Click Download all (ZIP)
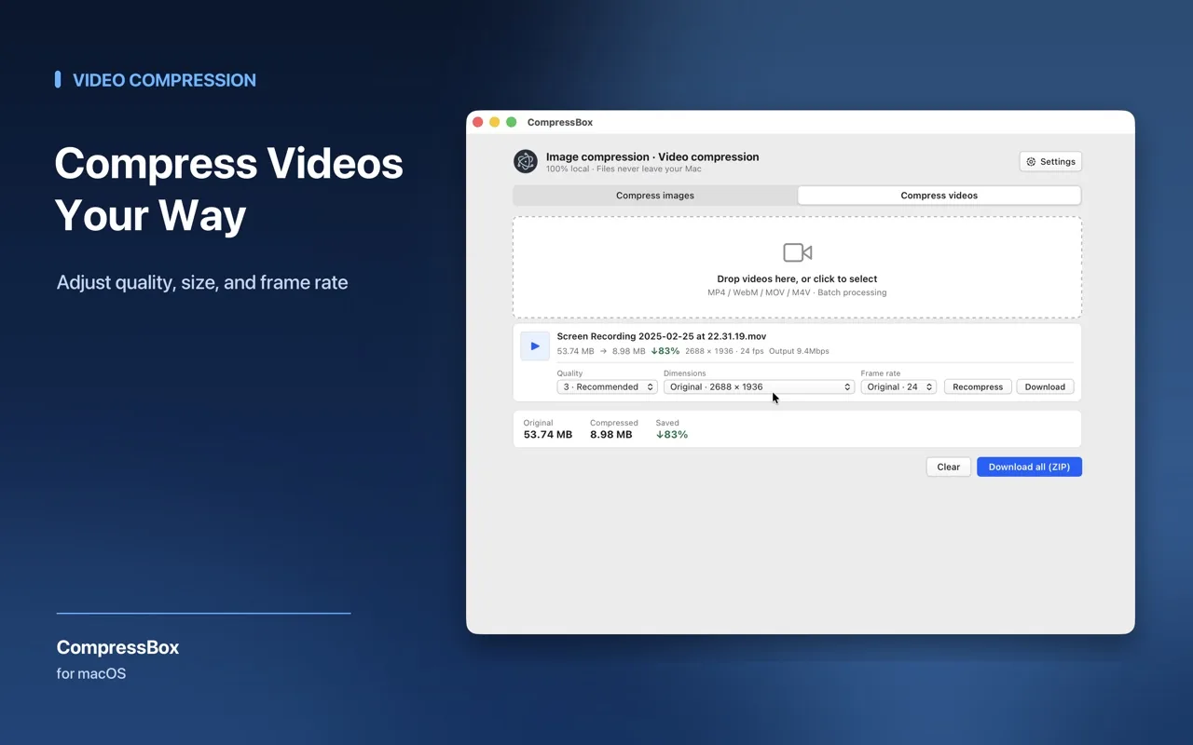Image resolution: width=1193 pixels, height=745 pixels. pyautogui.click(x=1029, y=467)
